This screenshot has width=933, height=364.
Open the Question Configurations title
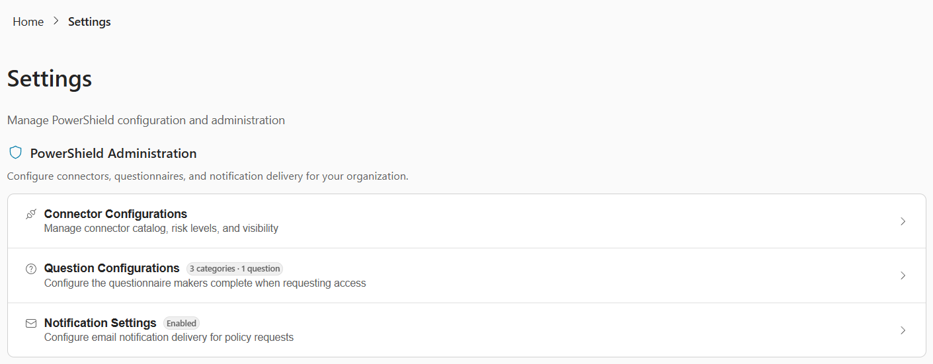112,268
